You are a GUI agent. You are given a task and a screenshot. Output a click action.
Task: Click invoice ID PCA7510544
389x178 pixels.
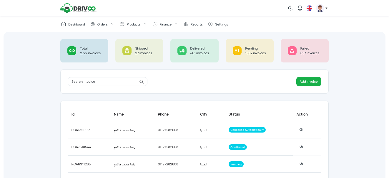point(81,147)
